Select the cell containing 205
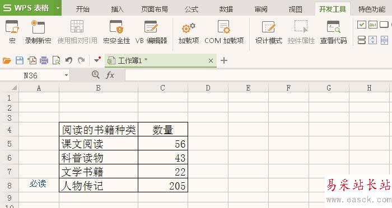The image size is (392, 208). coord(163,185)
